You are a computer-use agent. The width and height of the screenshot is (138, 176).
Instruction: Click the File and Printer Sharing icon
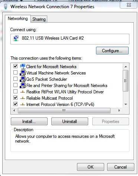point(23,85)
